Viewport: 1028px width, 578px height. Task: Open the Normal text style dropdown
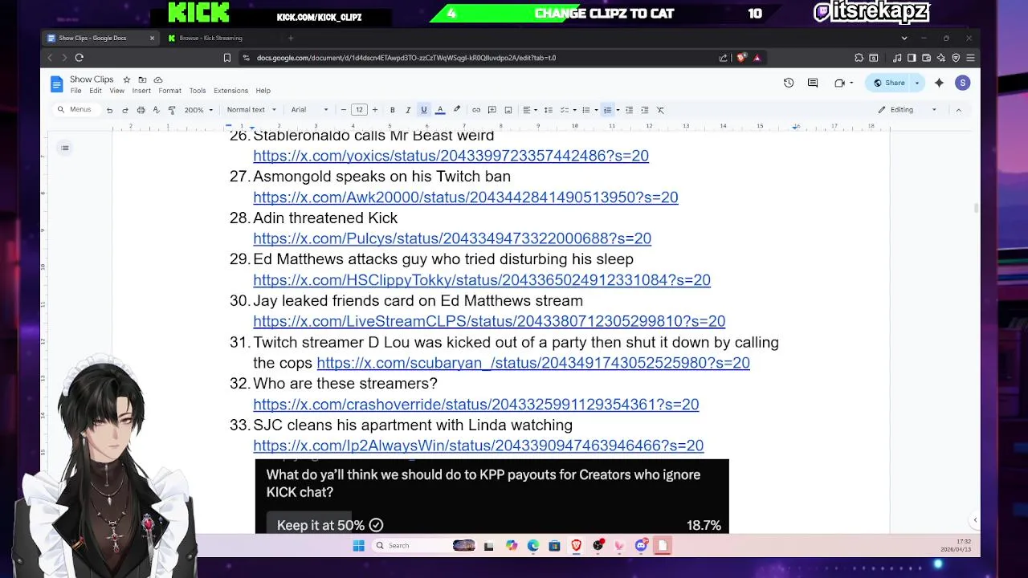pos(251,110)
